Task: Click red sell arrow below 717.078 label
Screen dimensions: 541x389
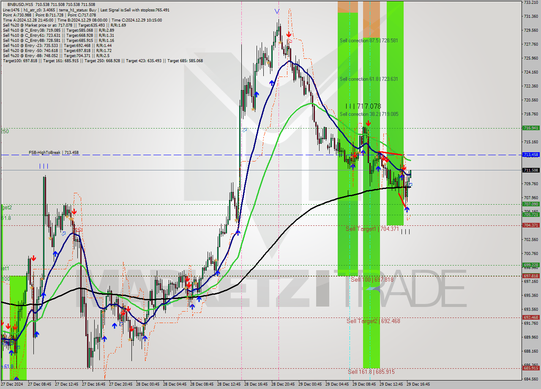Action: 368,123
